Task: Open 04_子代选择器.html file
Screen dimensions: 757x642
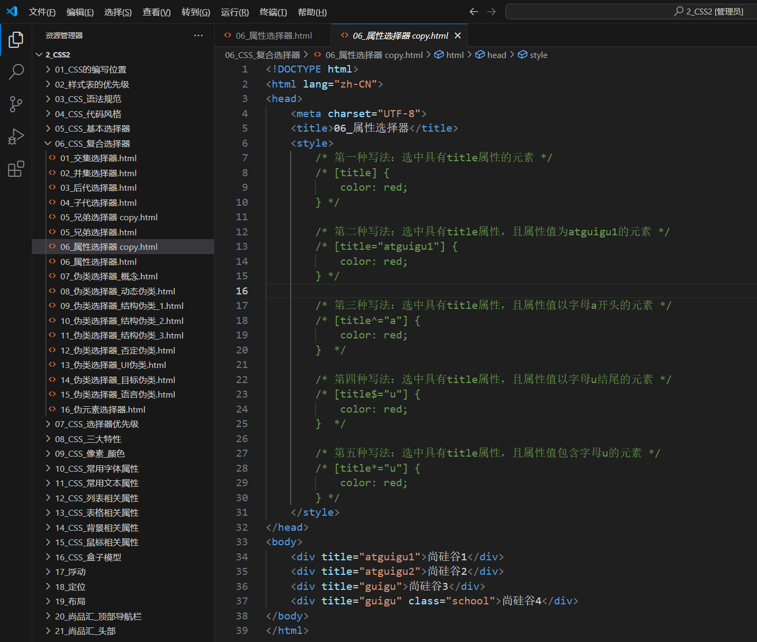Action: coord(123,203)
